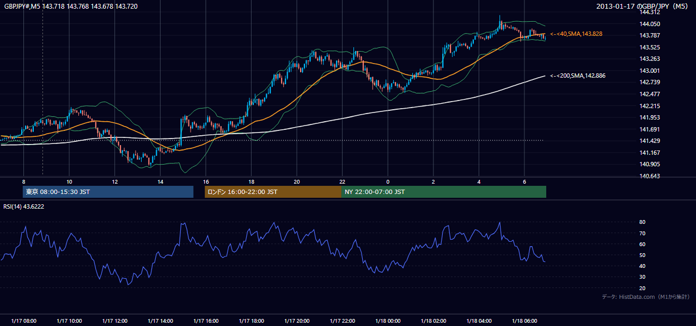The image size is (696, 326).
Task: Click price axis value 142.215
Action: (x=649, y=106)
